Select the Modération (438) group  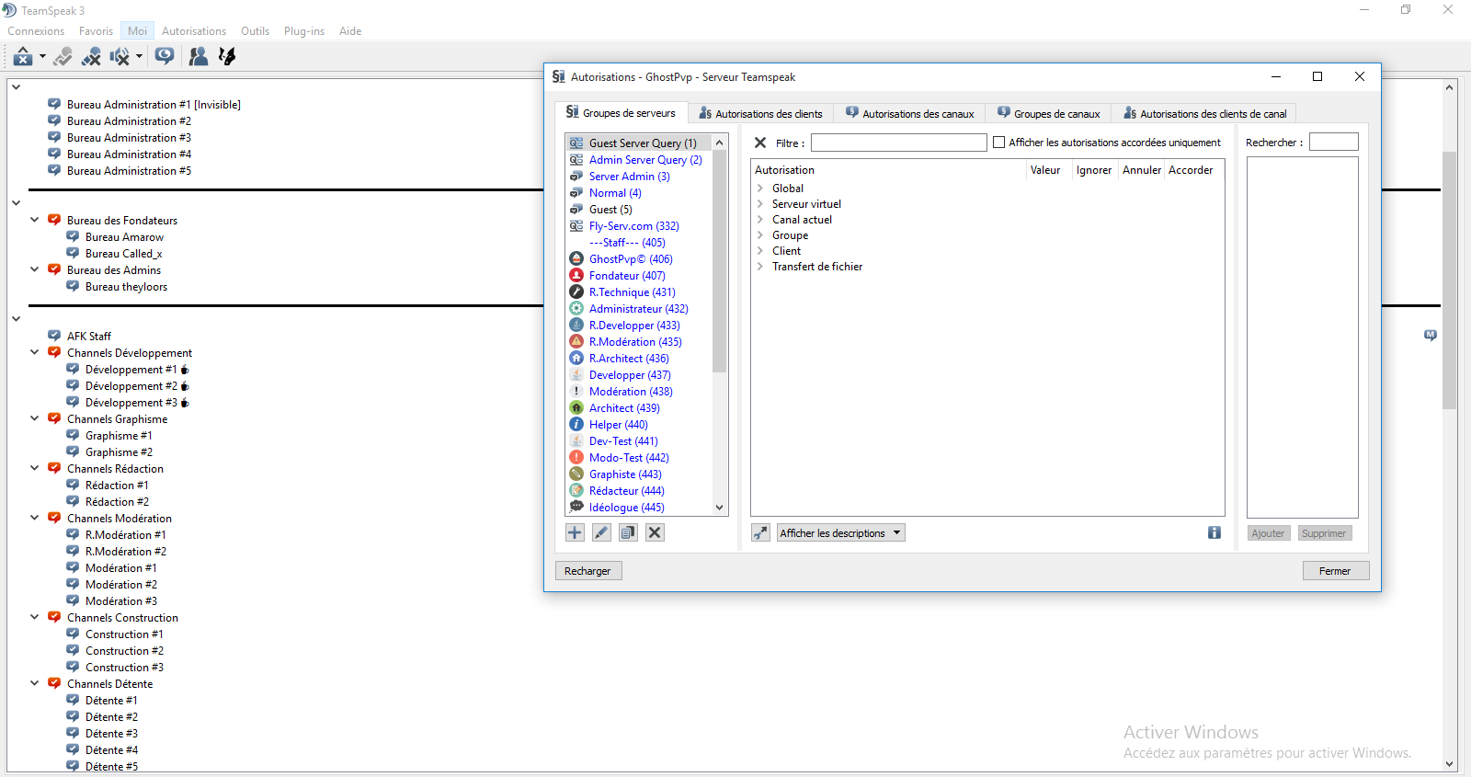pyautogui.click(x=631, y=392)
